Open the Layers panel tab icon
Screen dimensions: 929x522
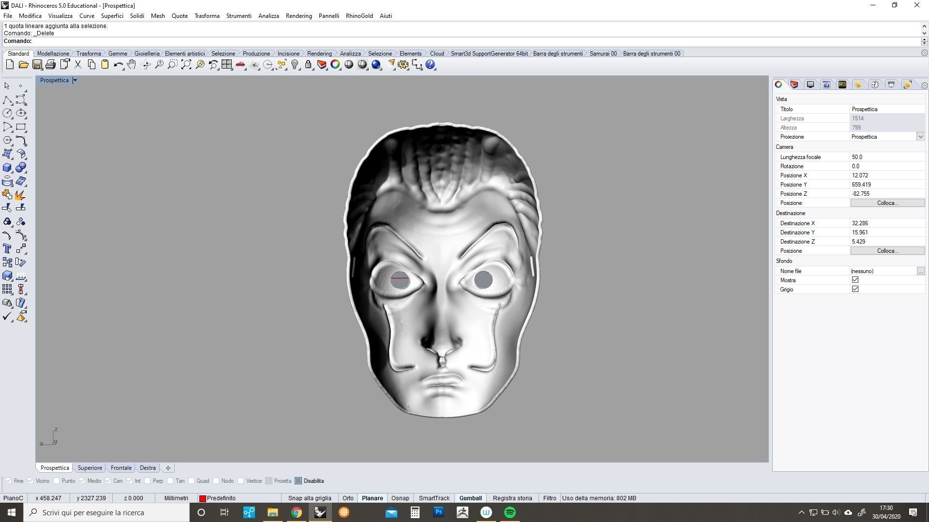coord(794,85)
